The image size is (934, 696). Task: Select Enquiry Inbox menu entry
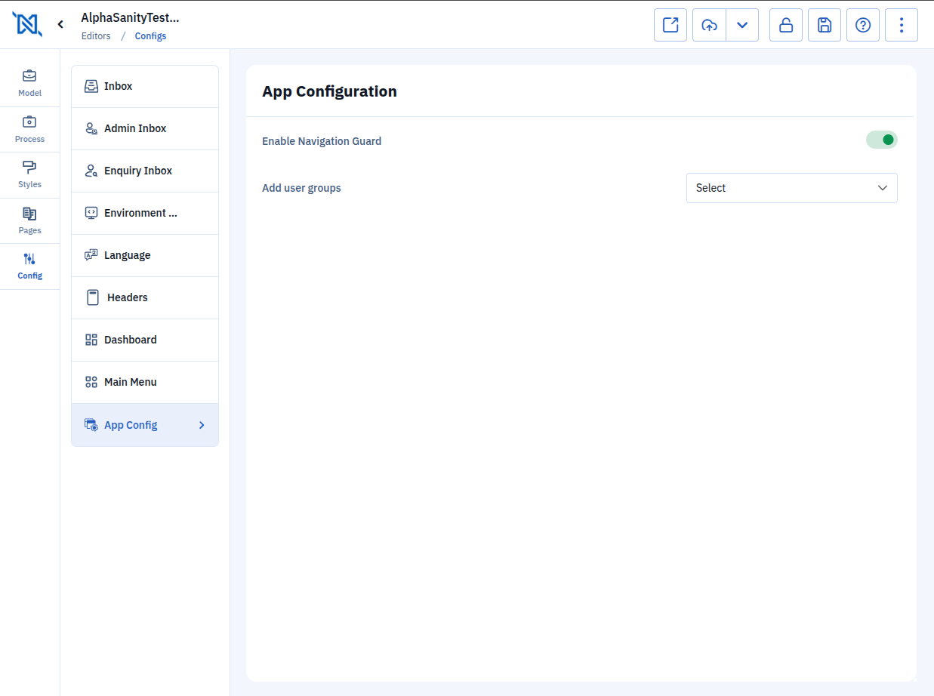145,171
